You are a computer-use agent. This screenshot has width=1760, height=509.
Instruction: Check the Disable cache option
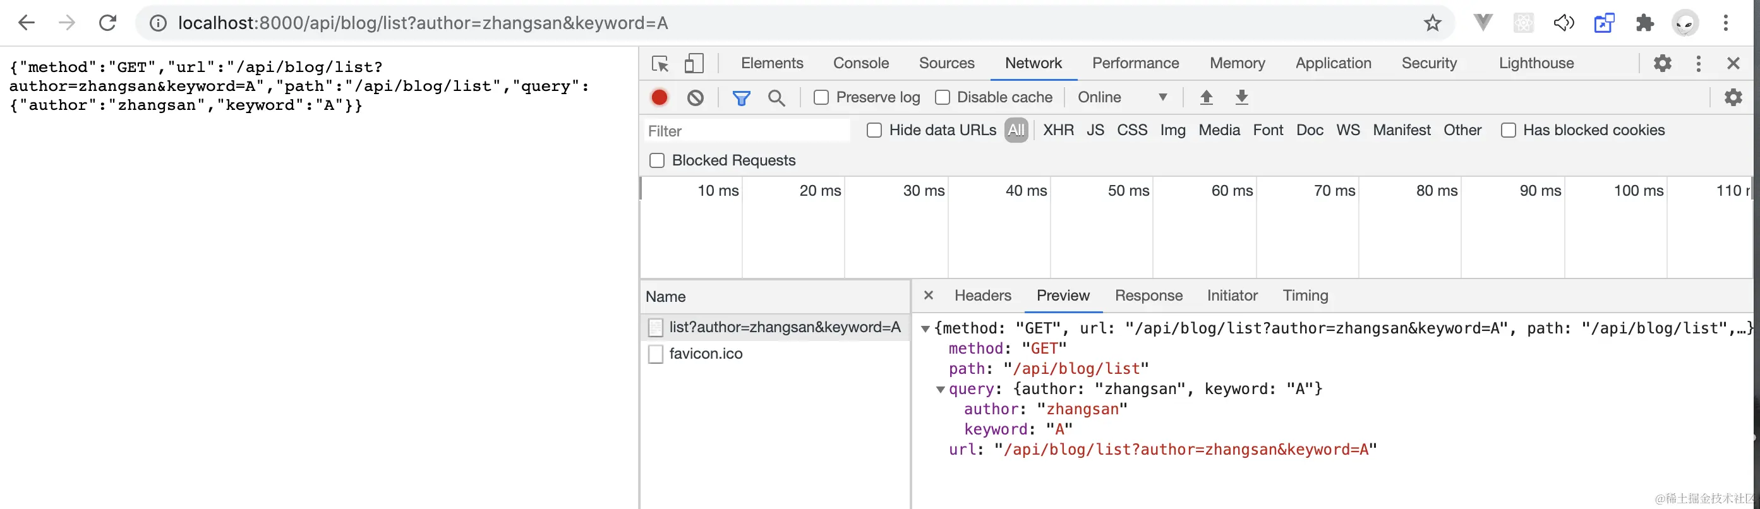tap(942, 98)
